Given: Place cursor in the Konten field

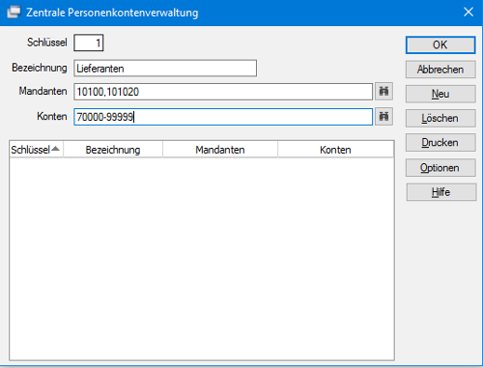Looking at the screenshot, I should coord(223,117).
